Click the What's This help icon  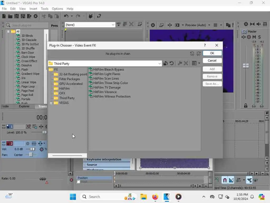tap(99, 16)
